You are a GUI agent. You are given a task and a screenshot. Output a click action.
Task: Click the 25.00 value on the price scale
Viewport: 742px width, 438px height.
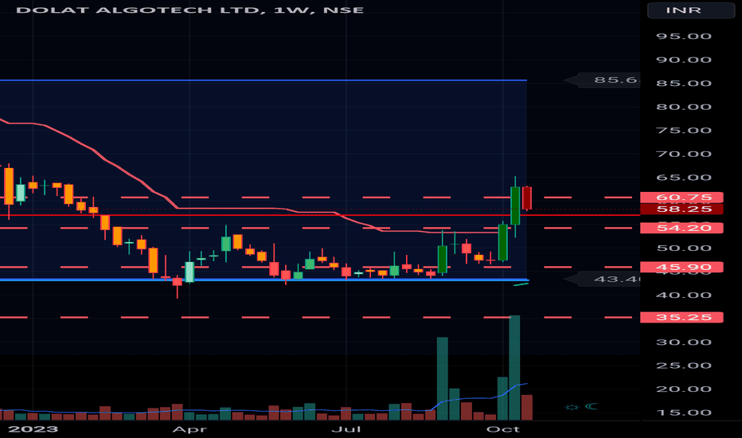pyautogui.click(x=684, y=366)
